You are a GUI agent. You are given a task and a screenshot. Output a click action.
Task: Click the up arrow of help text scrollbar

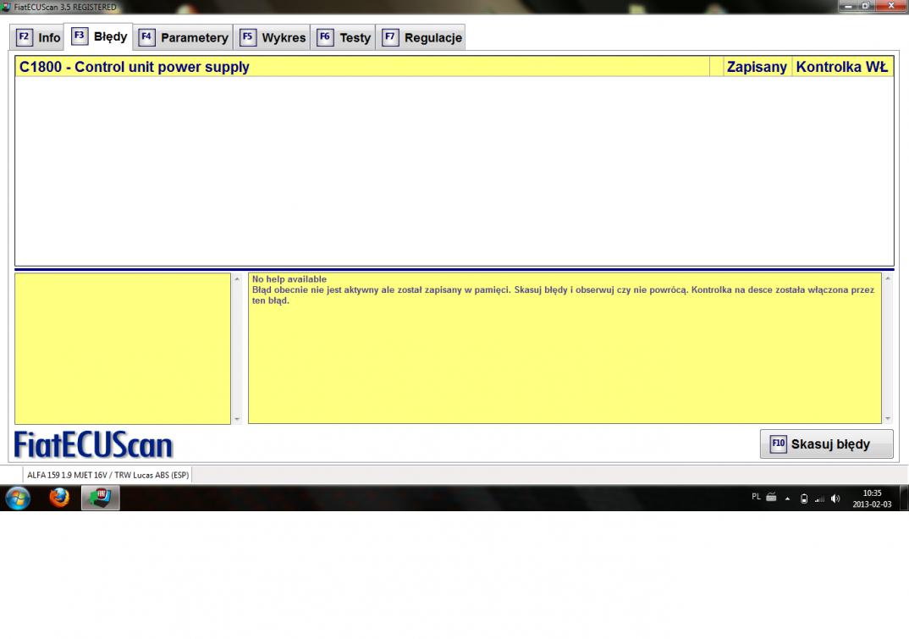pos(888,279)
